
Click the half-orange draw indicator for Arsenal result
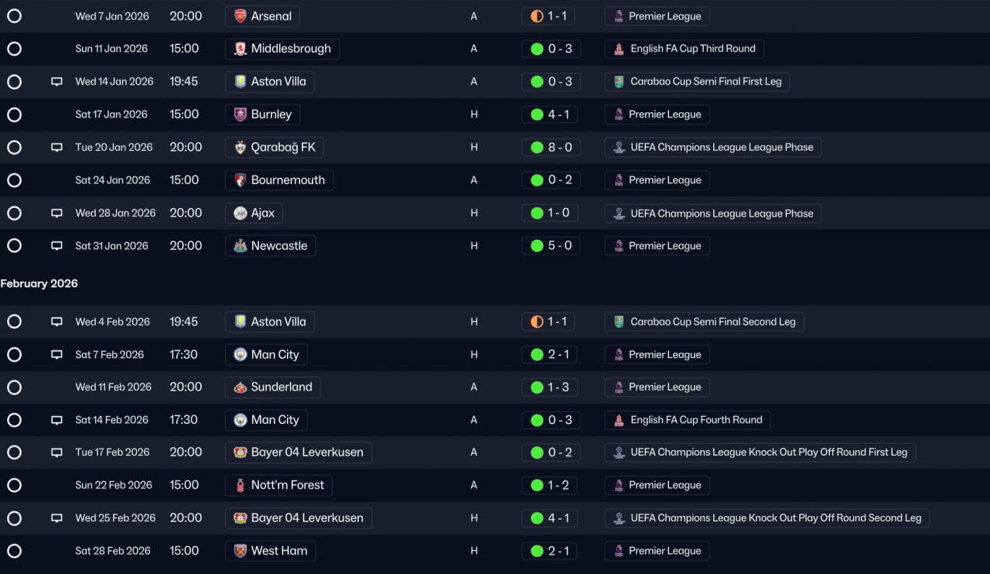[x=537, y=16]
